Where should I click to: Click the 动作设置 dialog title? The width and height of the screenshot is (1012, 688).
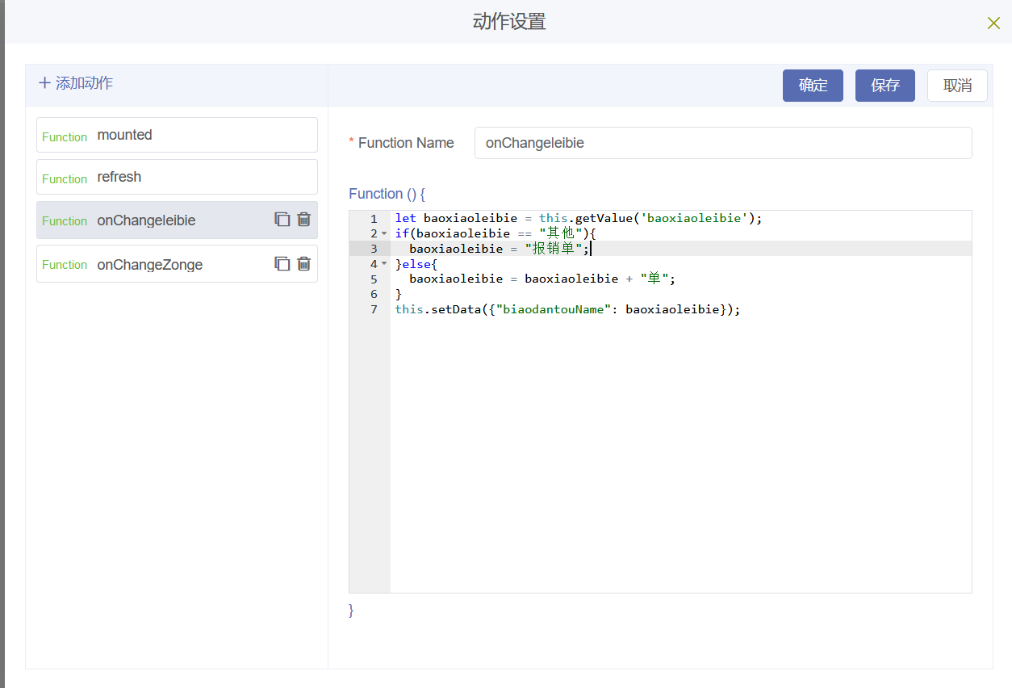(509, 22)
